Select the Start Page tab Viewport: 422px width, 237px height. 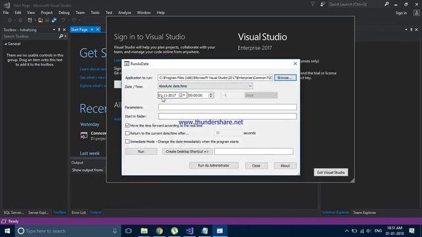tap(79, 30)
